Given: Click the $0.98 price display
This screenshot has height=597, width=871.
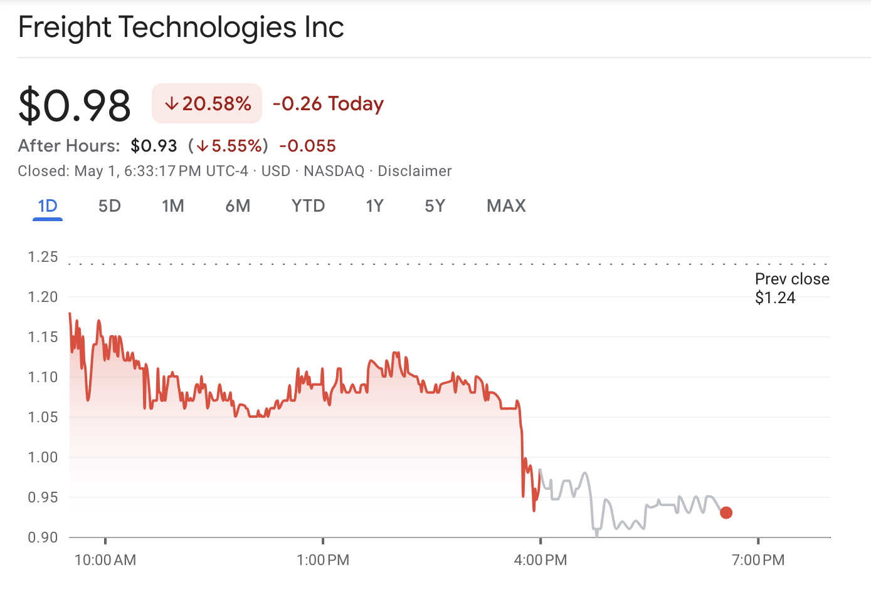Looking at the screenshot, I should pyautogui.click(x=74, y=103).
